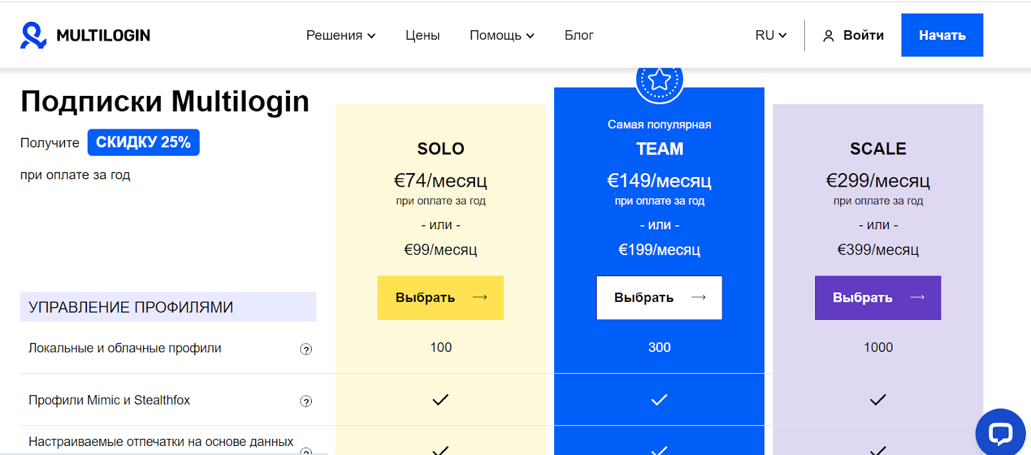Click the 1000 profiles value under SCALE
The width and height of the screenshot is (1031, 455).
pos(878,348)
